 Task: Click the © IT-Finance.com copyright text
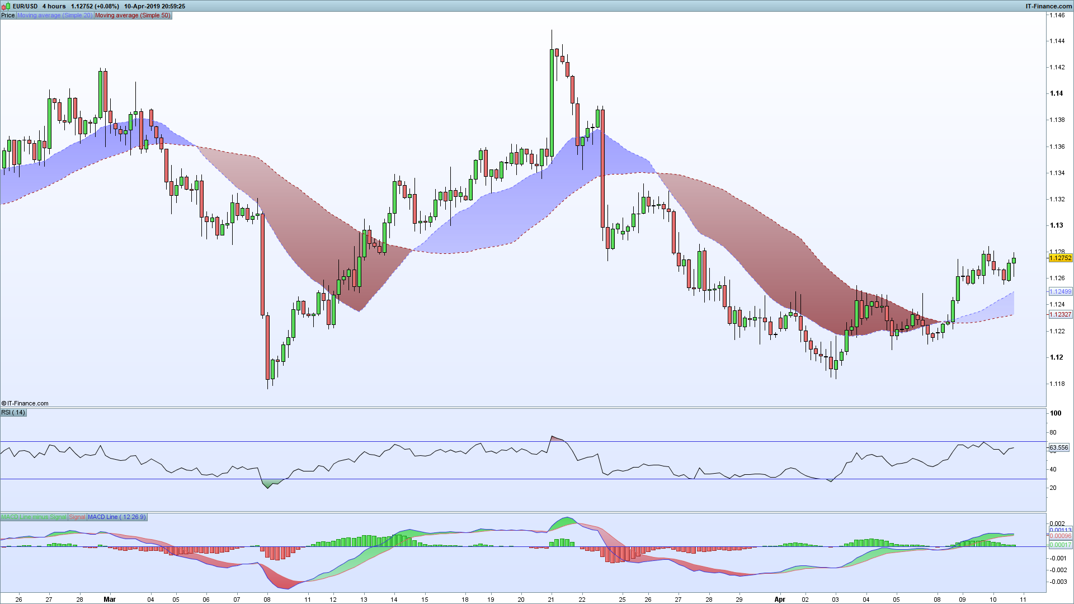pos(25,403)
